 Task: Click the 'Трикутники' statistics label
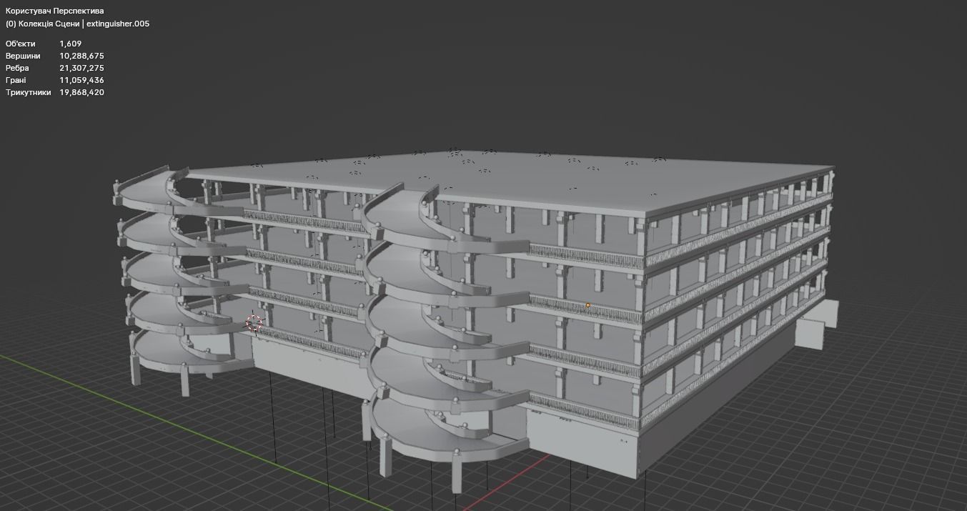point(29,92)
